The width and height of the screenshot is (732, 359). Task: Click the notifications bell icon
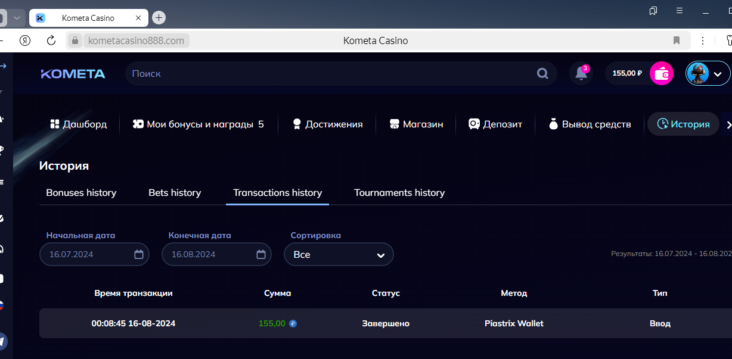581,73
